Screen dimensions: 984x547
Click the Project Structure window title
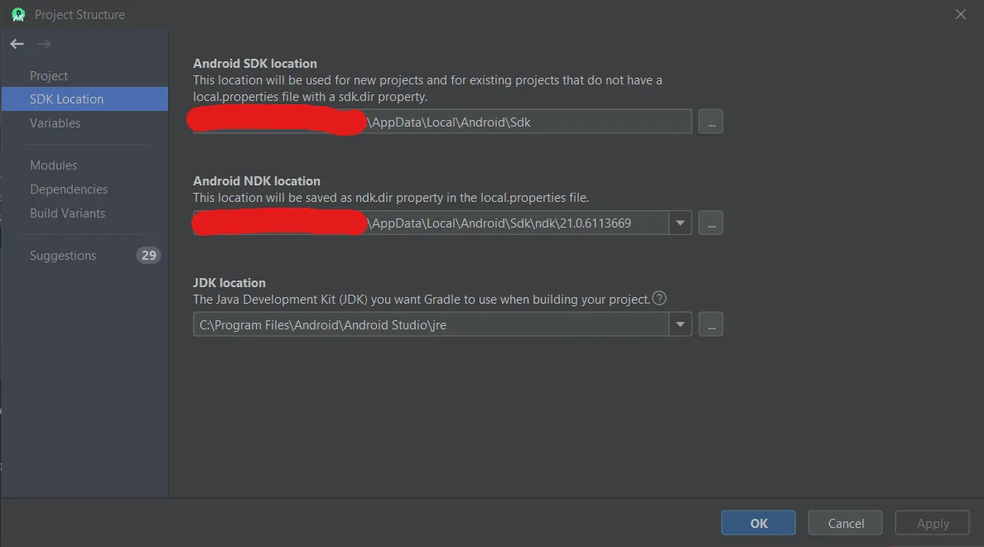[80, 14]
